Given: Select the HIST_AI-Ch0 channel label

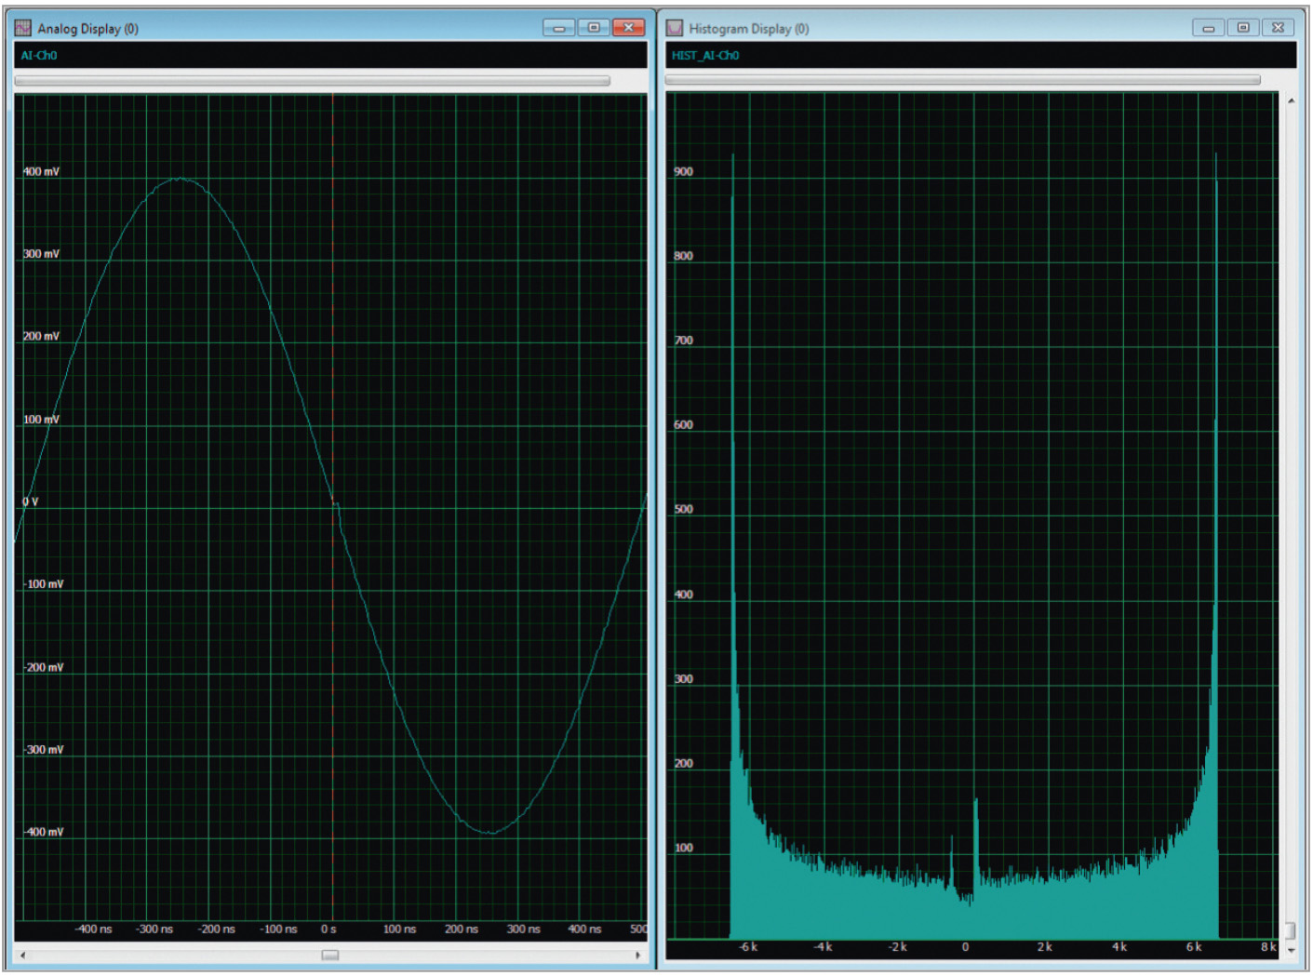Looking at the screenshot, I should click(x=705, y=56).
